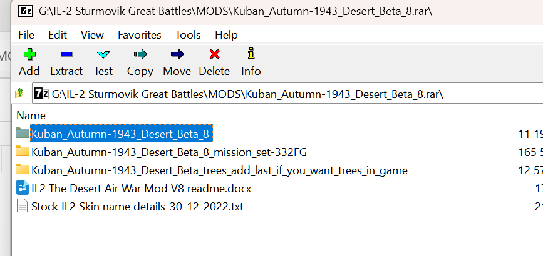Click the blue minus Extract icon
The height and width of the screenshot is (256, 543).
click(66, 54)
